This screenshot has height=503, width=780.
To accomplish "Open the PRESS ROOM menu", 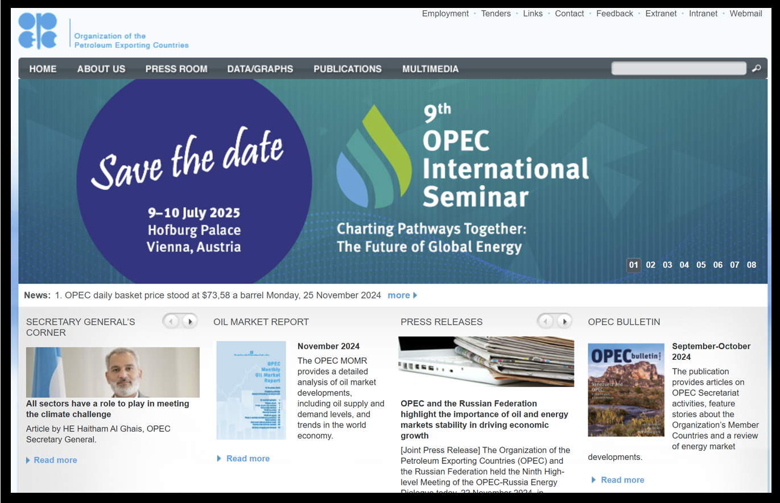I will click(176, 69).
